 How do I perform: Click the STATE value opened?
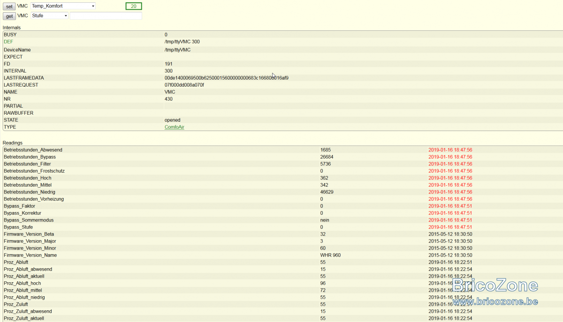(x=173, y=120)
